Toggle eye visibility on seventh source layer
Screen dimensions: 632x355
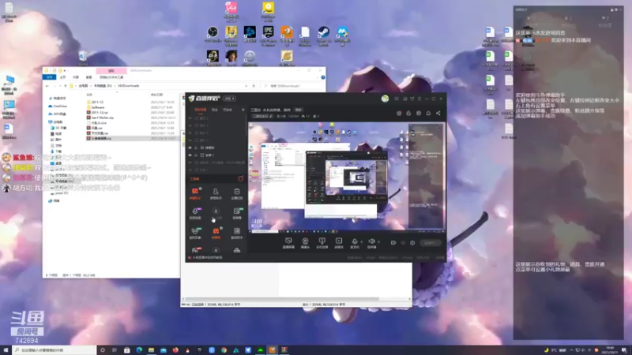[x=190, y=163]
